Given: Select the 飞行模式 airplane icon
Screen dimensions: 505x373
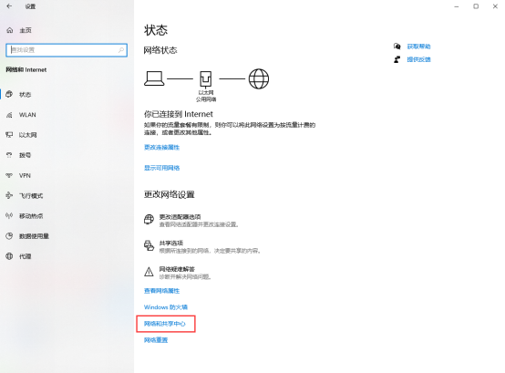Looking at the screenshot, I should (9, 195).
